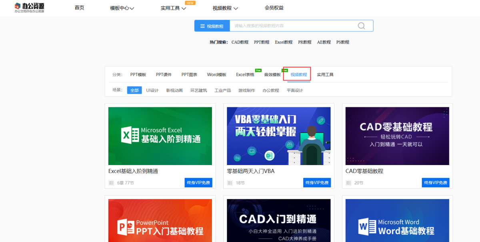The width and height of the screenshot is (480, 242).
Task: Choose the 环艺建筑 scene filter
Action: 198,91
